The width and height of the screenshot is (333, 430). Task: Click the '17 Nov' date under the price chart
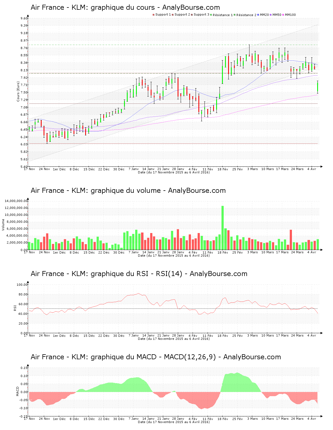29,169
